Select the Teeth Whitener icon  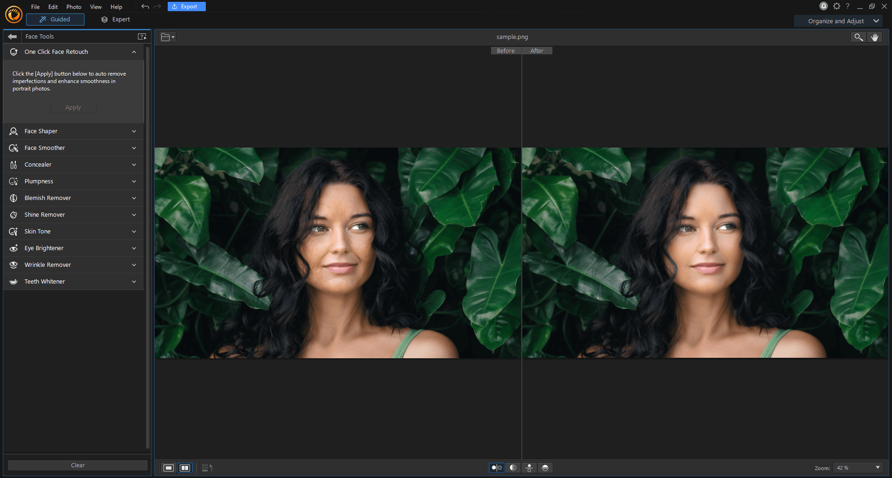pos(13,281)
